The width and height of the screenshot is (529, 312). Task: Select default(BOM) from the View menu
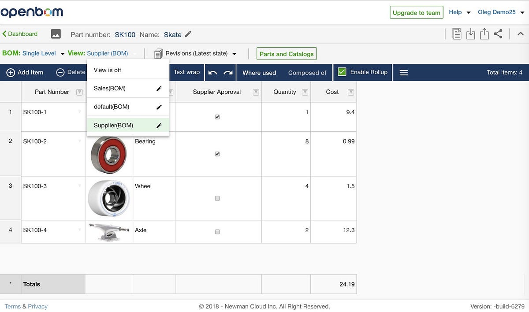pos(112,107)
